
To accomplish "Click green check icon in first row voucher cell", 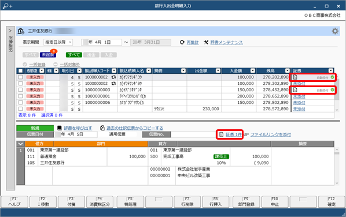I will (332, 77).
